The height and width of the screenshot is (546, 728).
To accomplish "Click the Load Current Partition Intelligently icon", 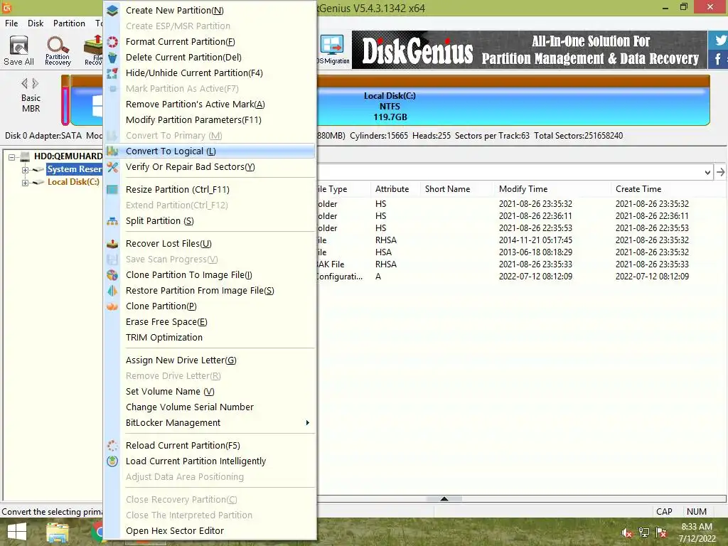I will (x=112, y=461).
